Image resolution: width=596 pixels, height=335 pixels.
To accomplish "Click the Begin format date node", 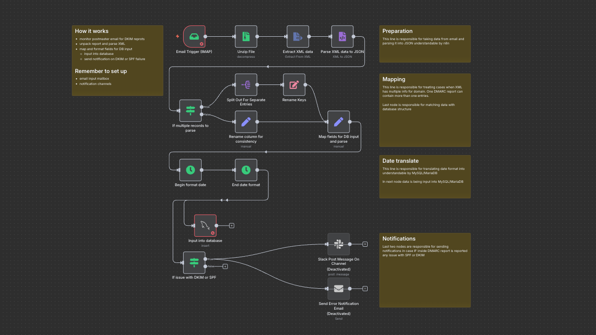I will coord(190,170).
